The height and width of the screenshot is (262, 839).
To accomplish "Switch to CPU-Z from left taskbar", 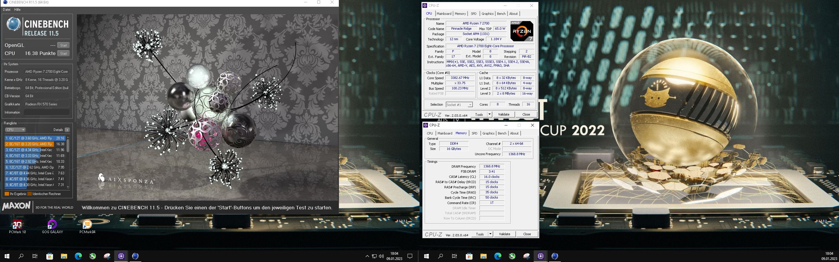I will coord(121,256).
